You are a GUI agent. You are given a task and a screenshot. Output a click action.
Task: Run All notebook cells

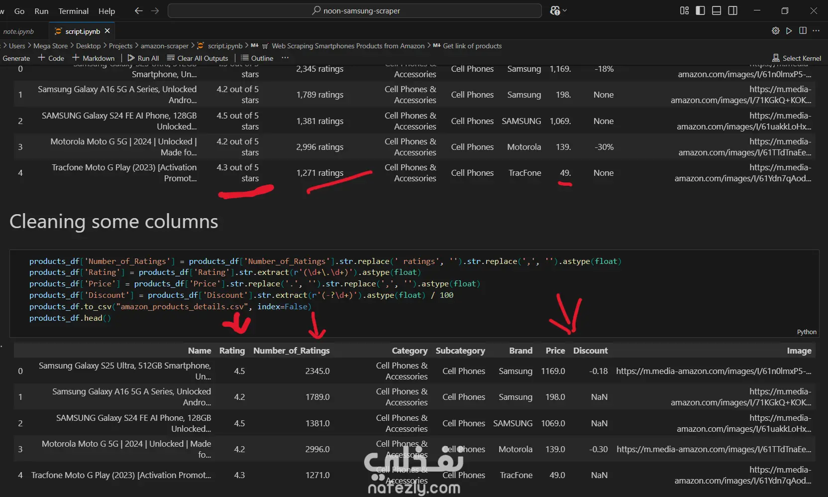[x=143, y=58]
